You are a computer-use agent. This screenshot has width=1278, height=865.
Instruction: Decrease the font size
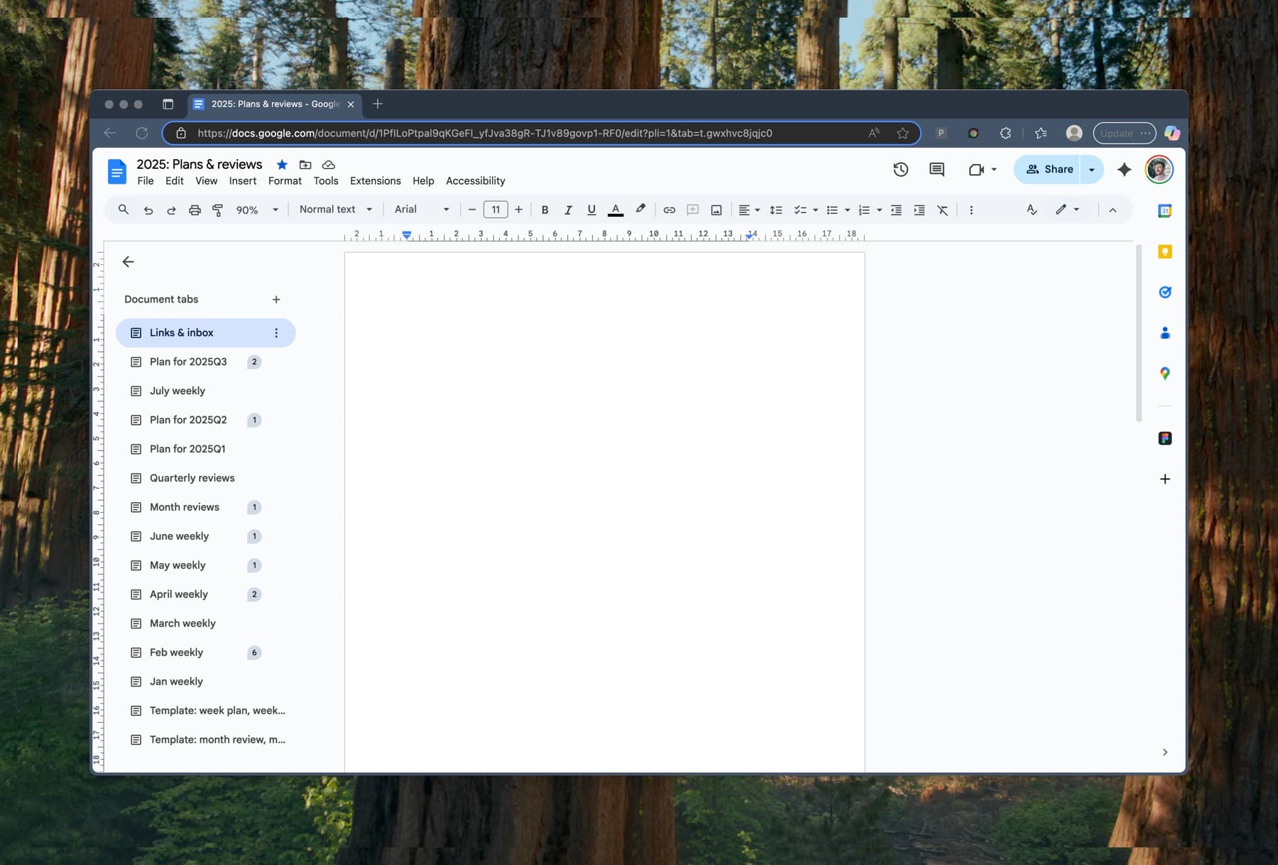pyautogui.click(x=472, y=210)
